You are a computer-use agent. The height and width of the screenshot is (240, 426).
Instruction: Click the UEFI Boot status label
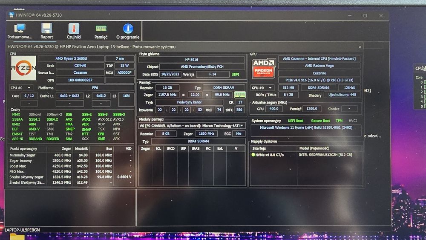pos(295,121)
